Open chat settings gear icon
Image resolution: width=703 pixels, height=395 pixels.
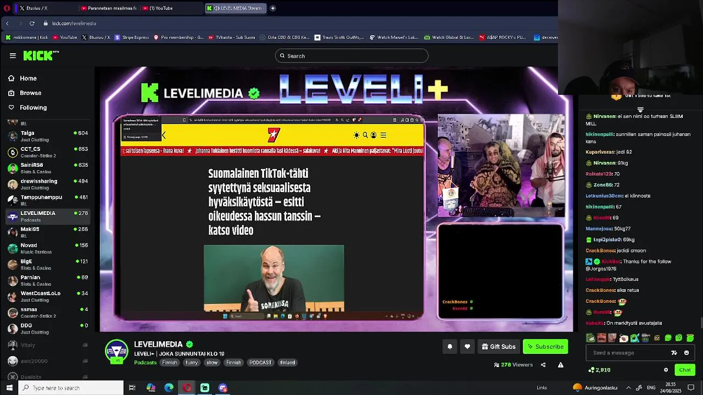coord(666,370)
